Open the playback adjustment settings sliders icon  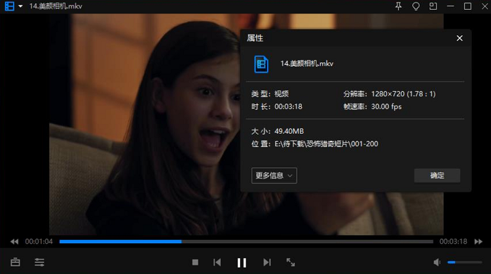[40, 262]
